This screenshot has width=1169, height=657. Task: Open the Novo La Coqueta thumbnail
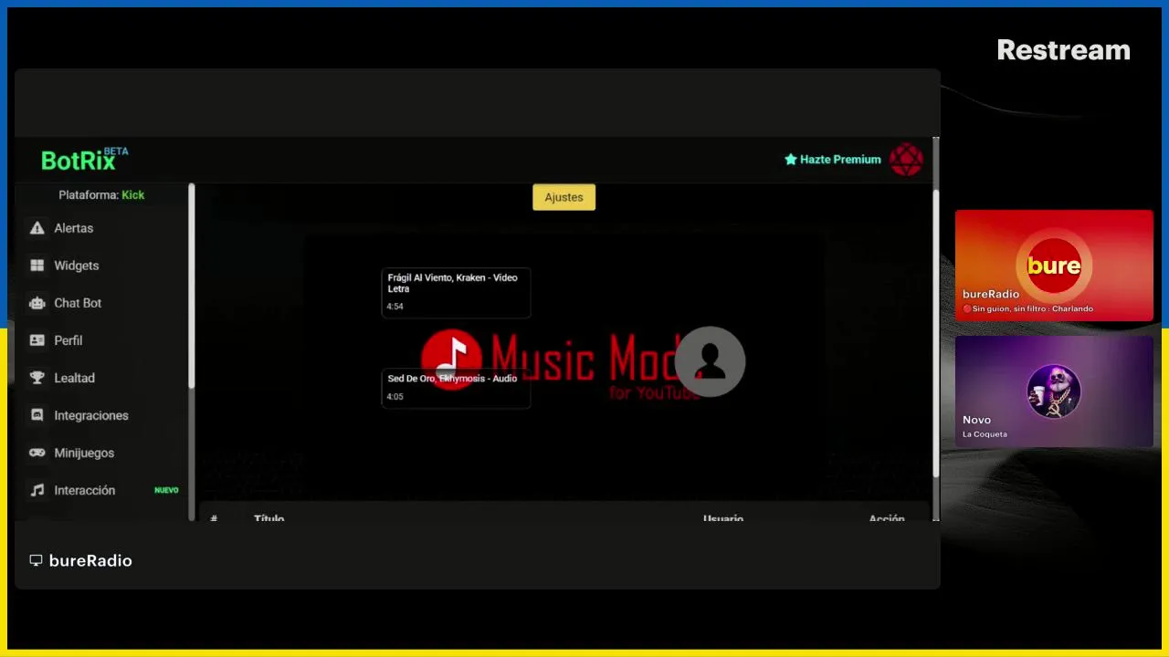1054,391
